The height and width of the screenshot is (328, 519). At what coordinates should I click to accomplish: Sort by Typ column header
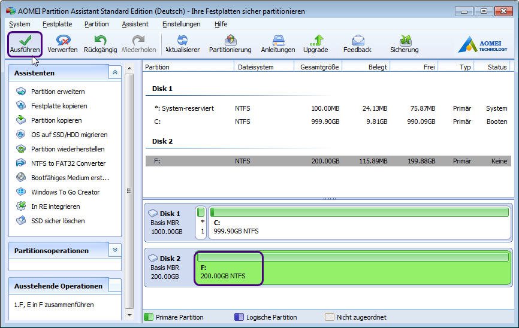456,67
